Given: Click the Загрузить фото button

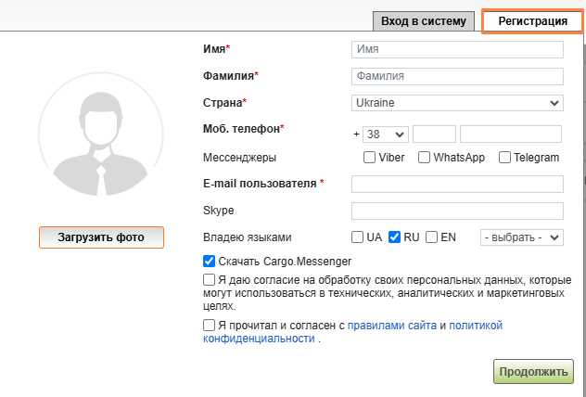Looking at the screenshot, I should 101,237.
